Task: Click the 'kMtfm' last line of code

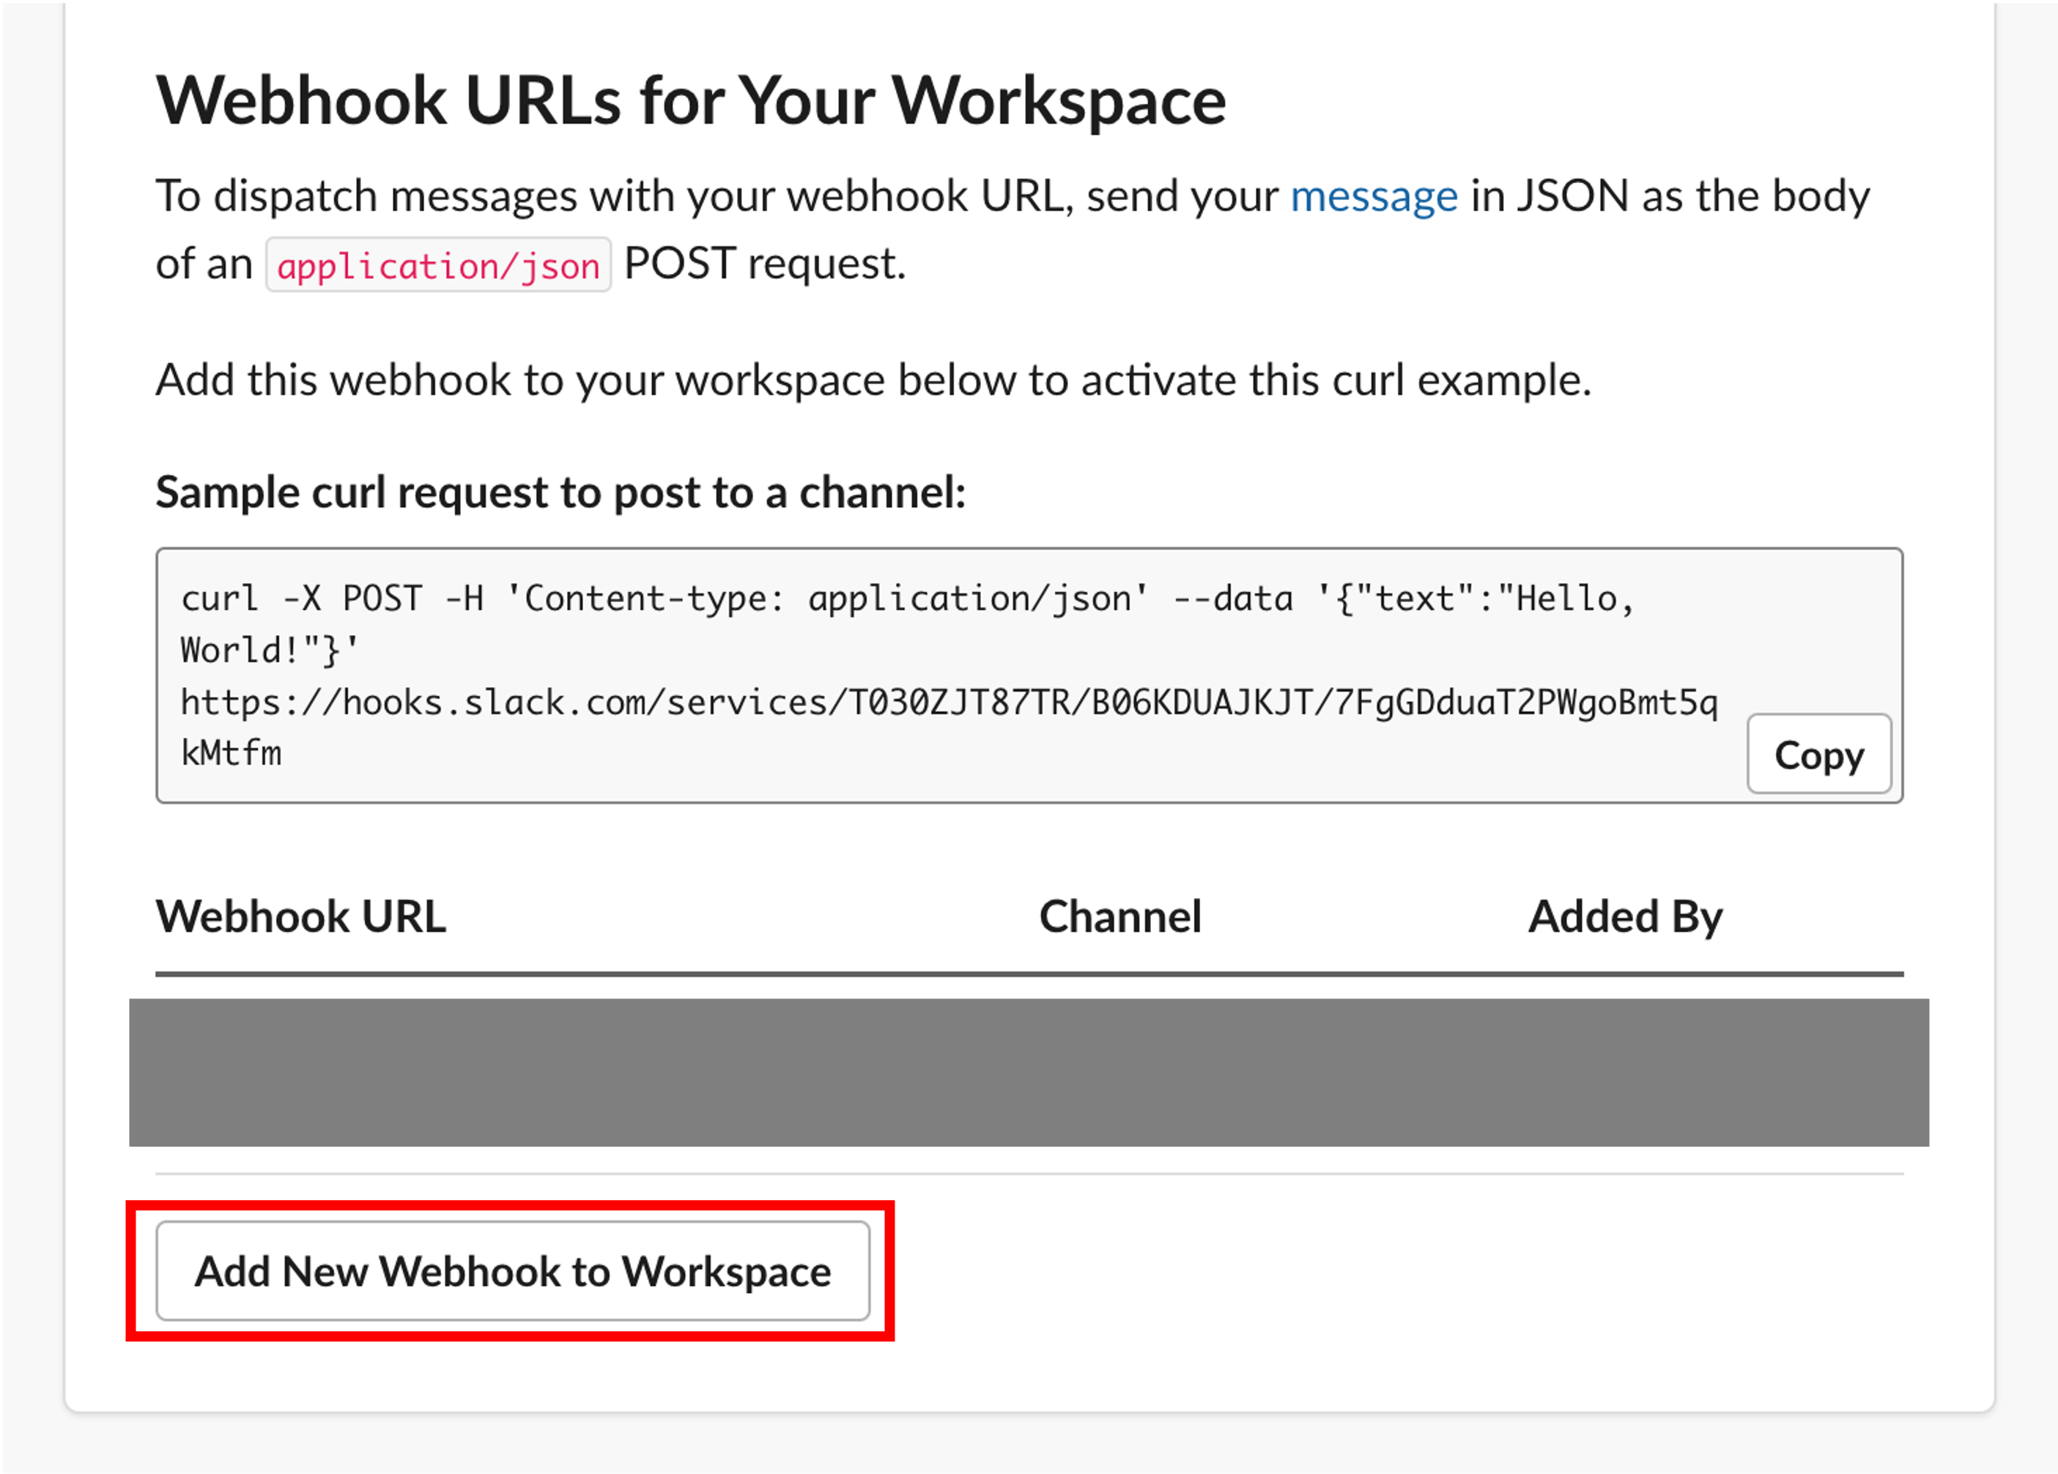Action: (232, 753)
